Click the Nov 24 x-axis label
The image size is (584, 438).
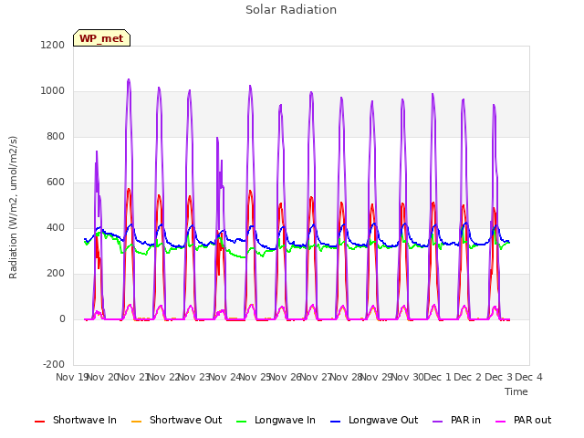coord(224,377)
